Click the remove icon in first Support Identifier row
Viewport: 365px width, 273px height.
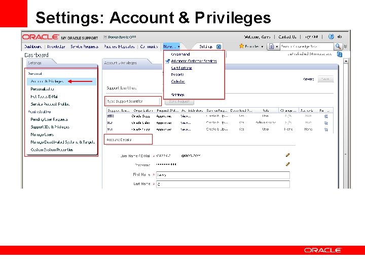pyautogui.click(x=326, y=116)
